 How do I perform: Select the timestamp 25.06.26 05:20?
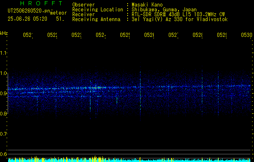(27, 19)
